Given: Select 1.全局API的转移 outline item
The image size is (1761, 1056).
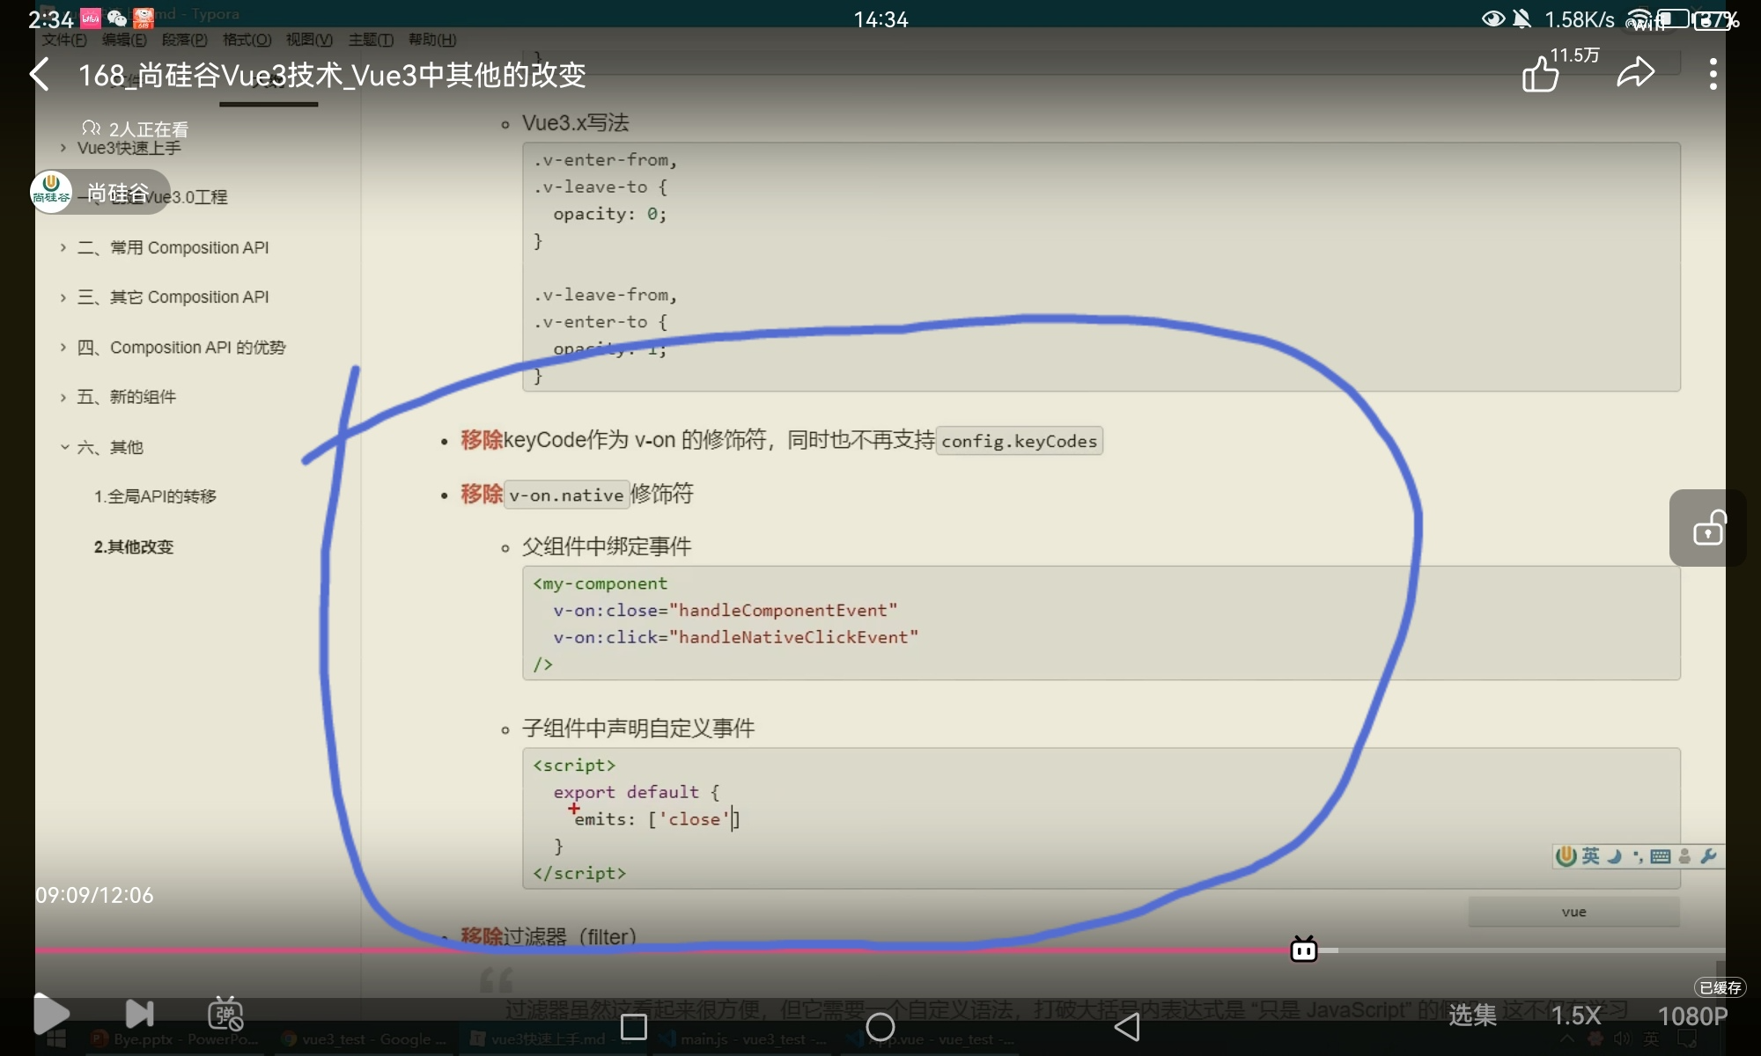Looking at the screenshot, I should [x=155, y=496].
